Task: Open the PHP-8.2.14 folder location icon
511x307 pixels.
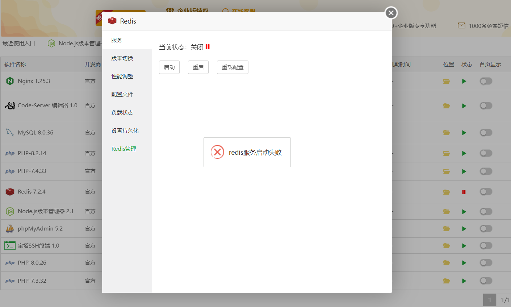Action: tap(447, 153)
